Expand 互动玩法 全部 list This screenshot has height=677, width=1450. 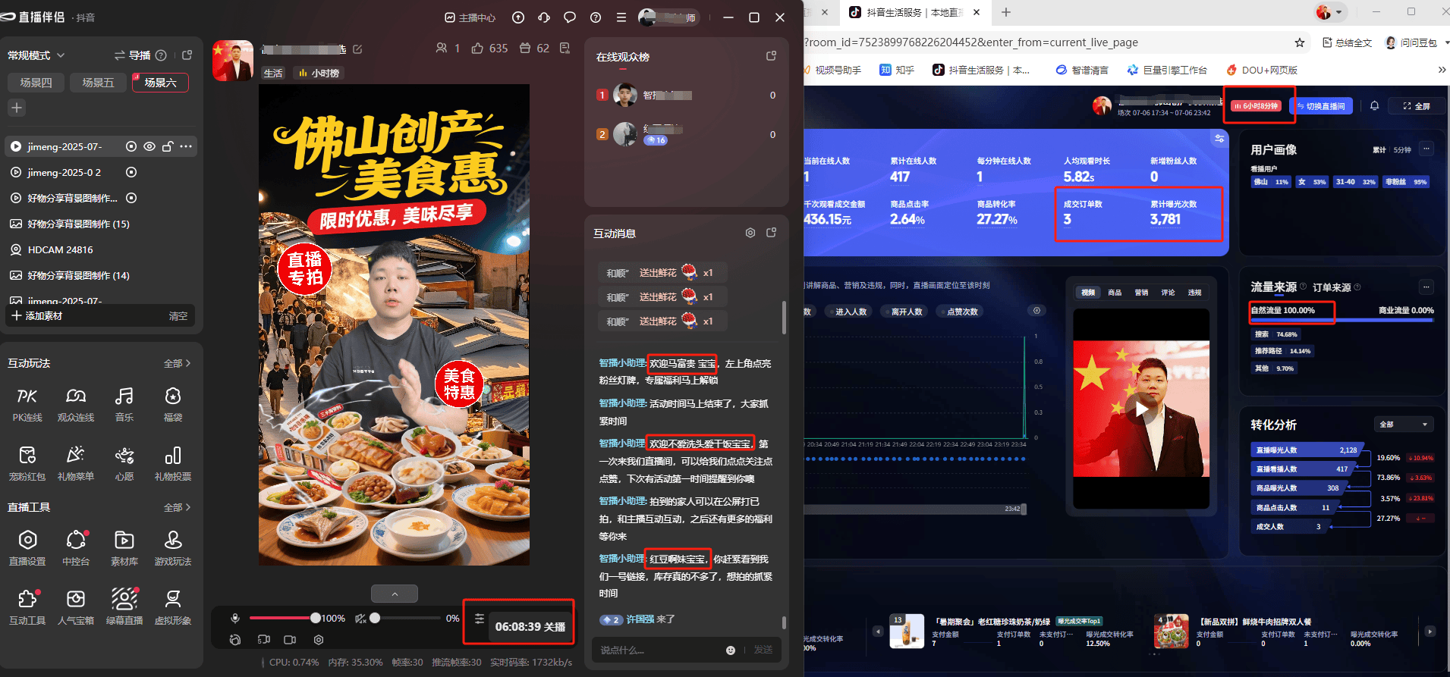(x=177, y=363)
